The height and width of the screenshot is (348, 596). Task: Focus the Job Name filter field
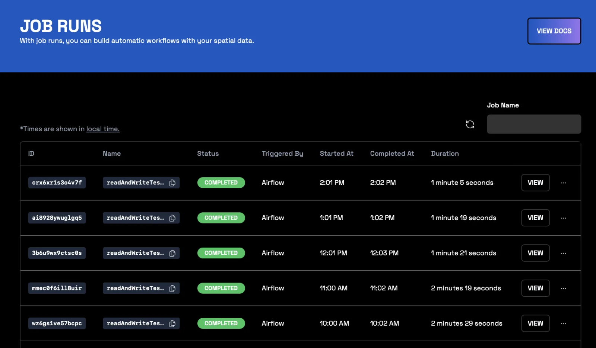point(533,124)
